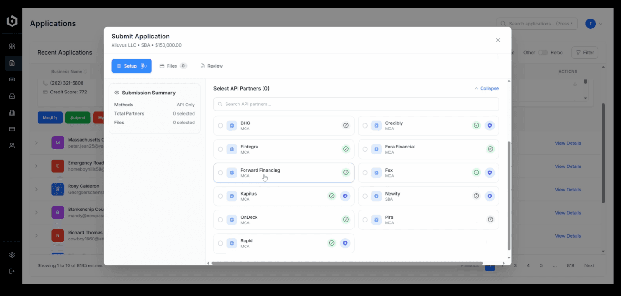Click the help question icon on BHG row
Viewport: 621px width, 296px height.
345,125
